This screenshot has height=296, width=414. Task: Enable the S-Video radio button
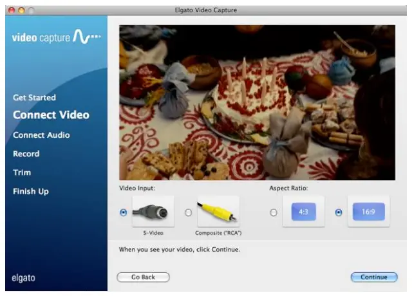point(124,212)
